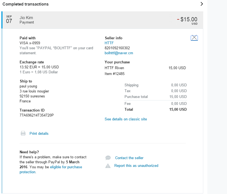The image size is (227, 194).
Task: Click the Paid with heading
Action: (x=28, y=38)
